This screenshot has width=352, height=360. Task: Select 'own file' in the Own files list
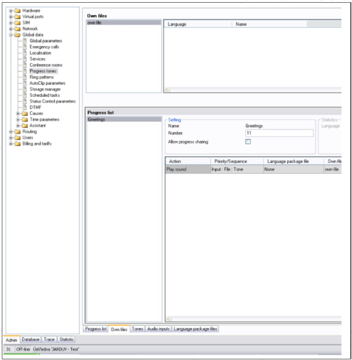pyautogui.click(x=124, y=23)
